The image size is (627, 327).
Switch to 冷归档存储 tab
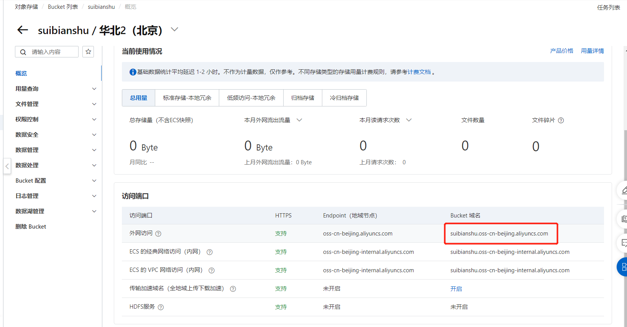[344, 98]
